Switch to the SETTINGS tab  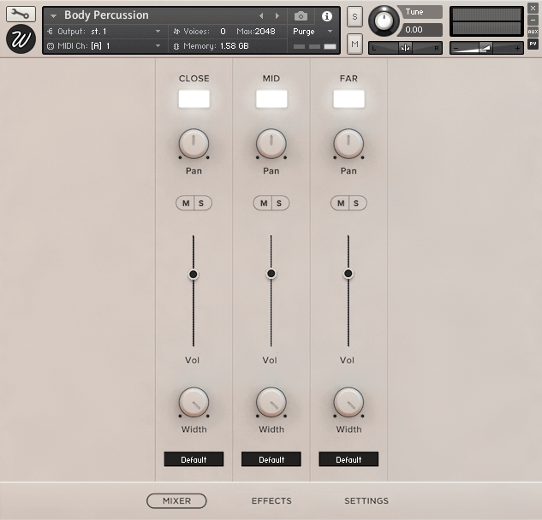point(366,501)
